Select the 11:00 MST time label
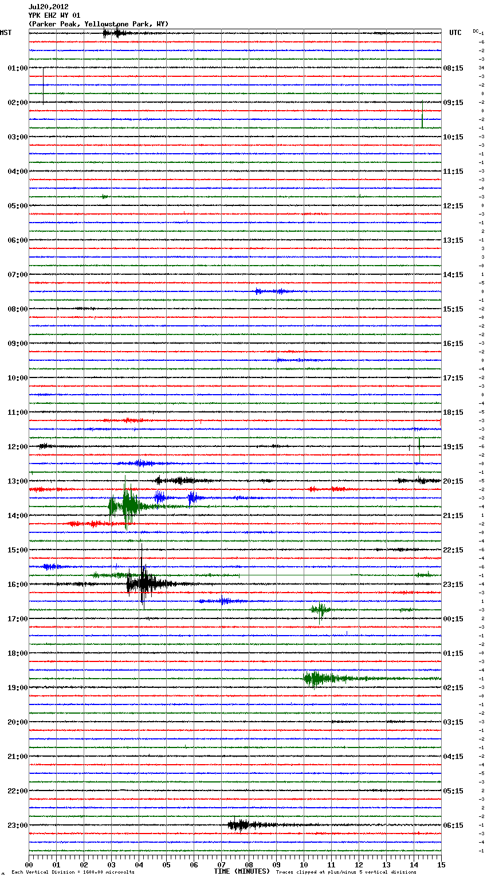The height and width of the screenshot is (880, 487). pyautogui.click(x=18, y=412)
